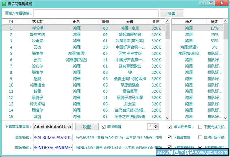Screen dimensions: 230x157
Task: Select the album 狼 cell
Action: click(x=130, y=72)
